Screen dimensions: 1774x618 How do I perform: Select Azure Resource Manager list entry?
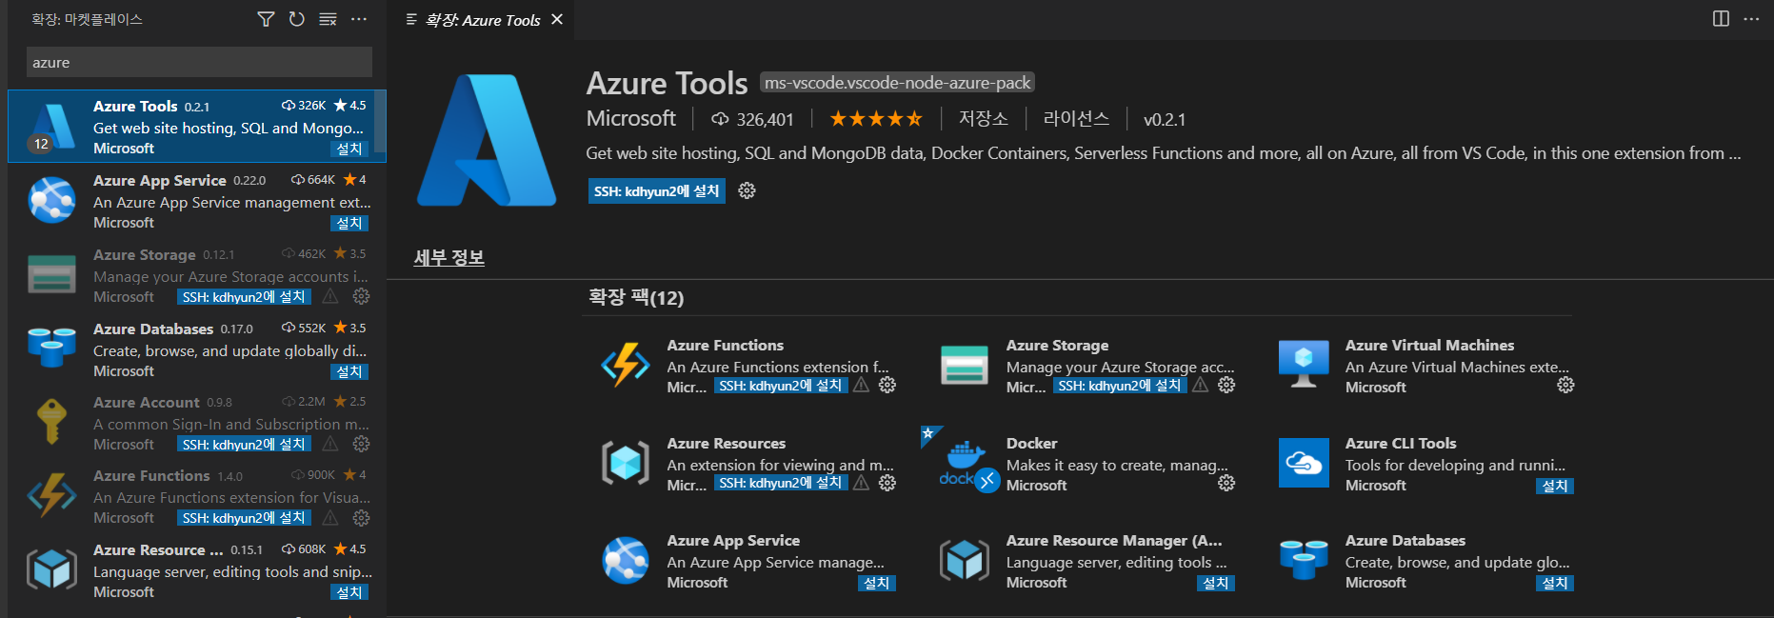[197, 570]
